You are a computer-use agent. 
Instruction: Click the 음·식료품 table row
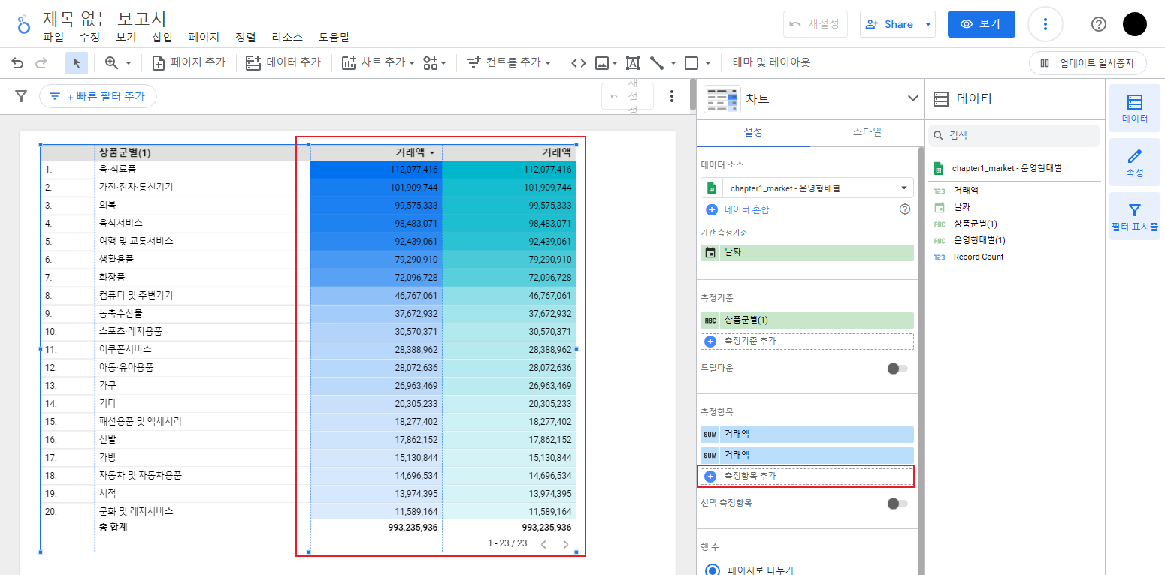click(x=308, y=170)
